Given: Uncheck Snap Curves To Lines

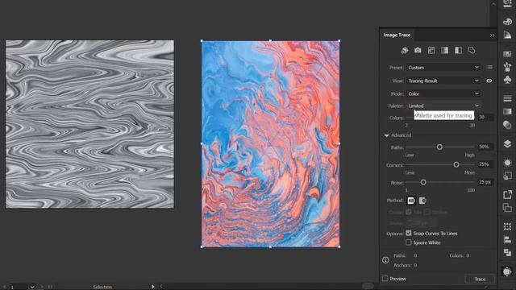Looking at the screenshot, I should coord(409,233).
